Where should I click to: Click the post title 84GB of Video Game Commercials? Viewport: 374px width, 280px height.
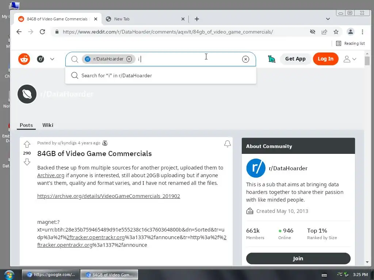[x=95, y=153]
